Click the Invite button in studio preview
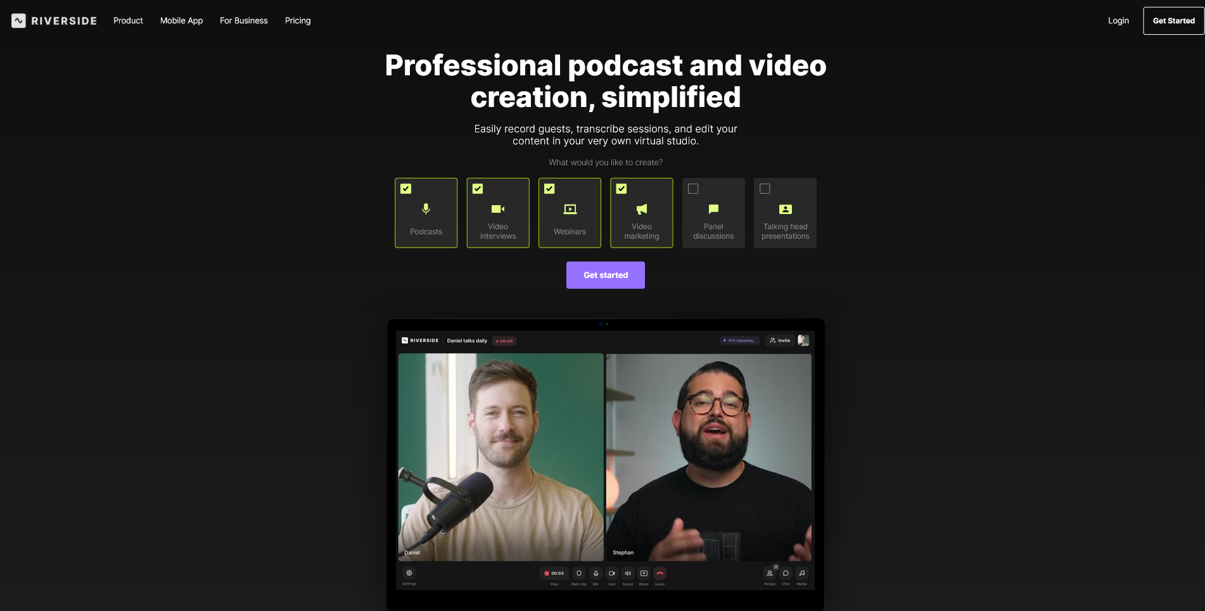The width and height of the screenshot is (1205, 611). pos(780,341)
